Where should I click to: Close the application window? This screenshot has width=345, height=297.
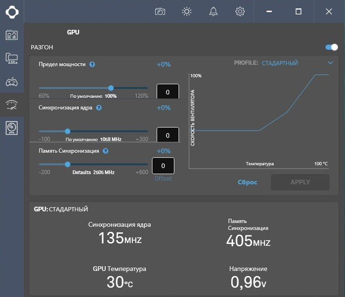click(329, 12)
